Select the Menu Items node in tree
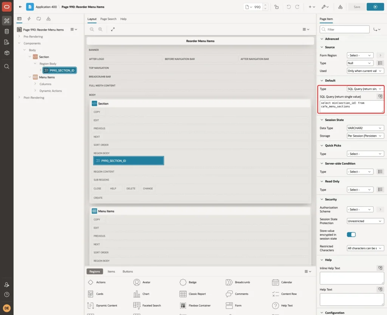Viewport: 387px width, 315px height. coord(46,77)
